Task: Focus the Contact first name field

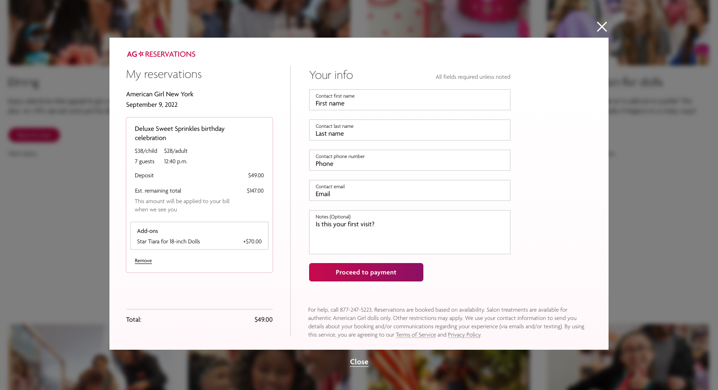Action: click(x=409, y=100)
